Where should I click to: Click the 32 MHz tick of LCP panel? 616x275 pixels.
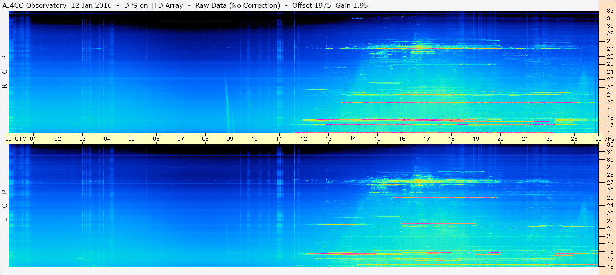pos(609,144)
